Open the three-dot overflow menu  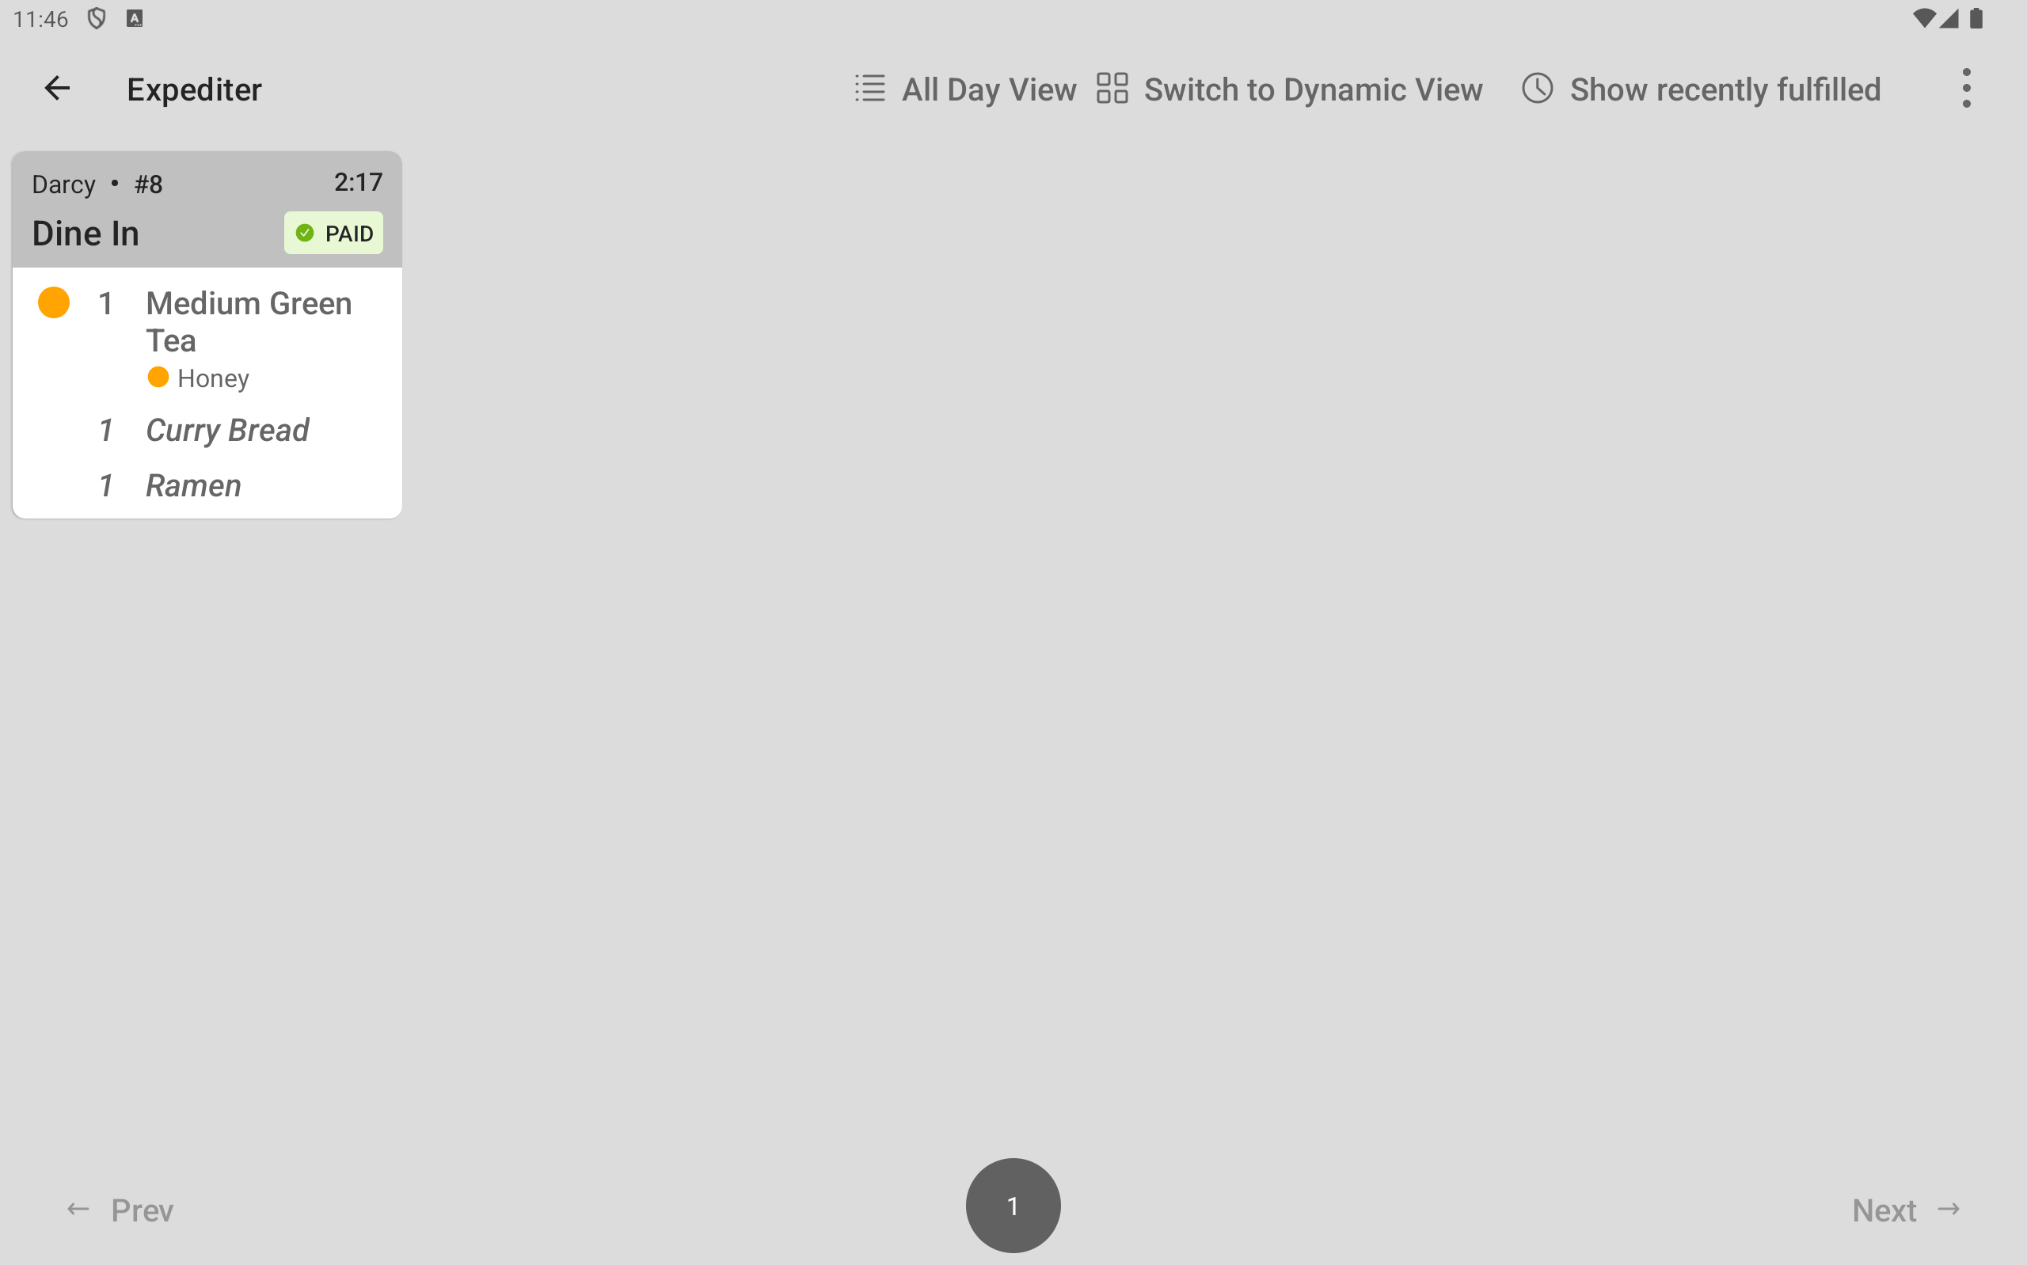pos(1966,89)
